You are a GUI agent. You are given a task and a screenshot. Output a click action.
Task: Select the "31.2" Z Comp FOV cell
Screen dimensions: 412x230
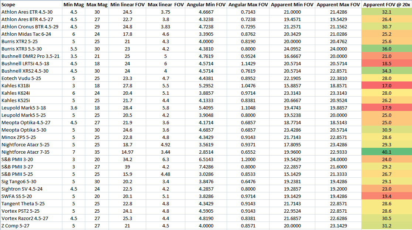point(387,226)
